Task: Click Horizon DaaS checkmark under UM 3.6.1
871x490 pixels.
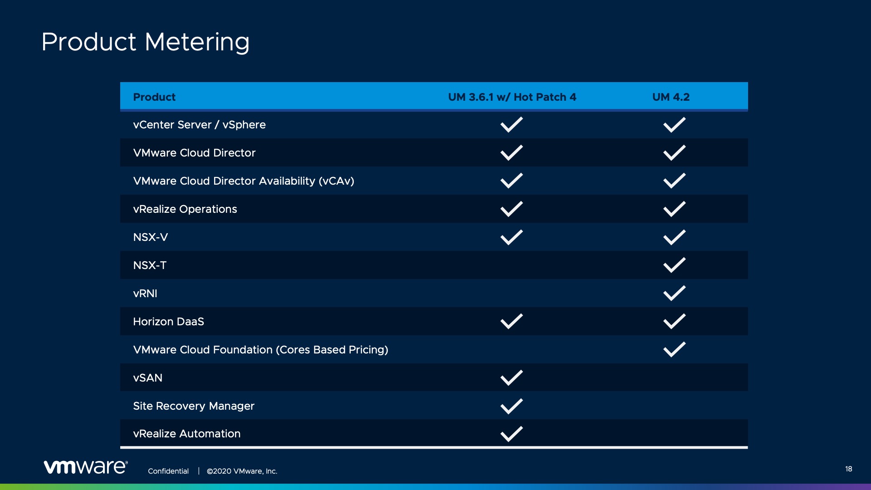Action: [511, 322]
